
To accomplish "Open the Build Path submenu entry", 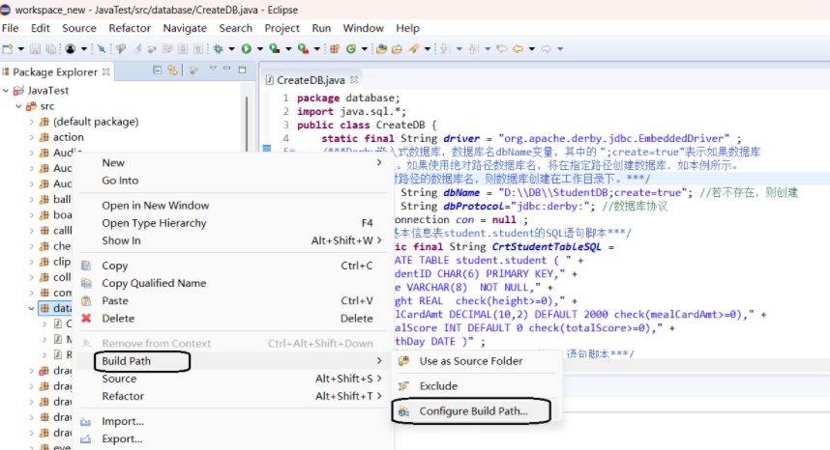I will [x=231, y=361].
